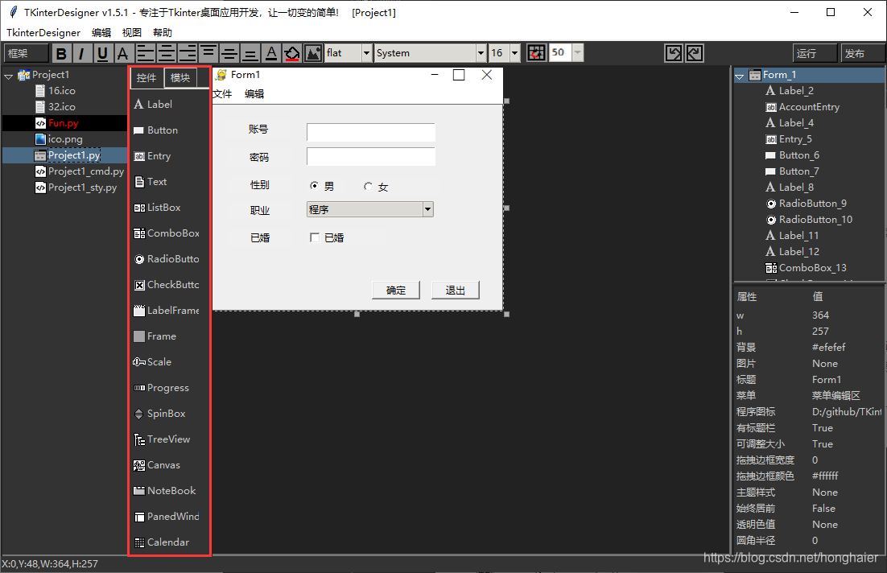
Task: Click the undo toolbar icon
Action: point(673,53)
